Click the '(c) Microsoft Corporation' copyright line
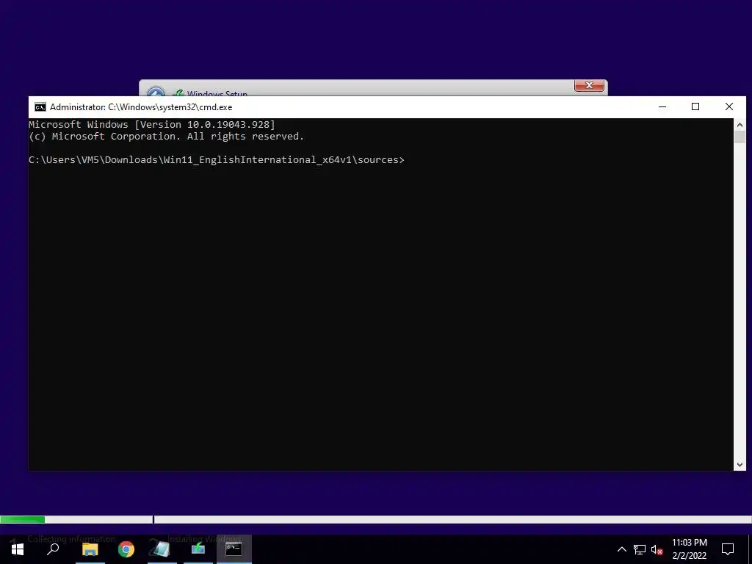The width and height of the screenshot is (752, 564). tap(167, 136)
